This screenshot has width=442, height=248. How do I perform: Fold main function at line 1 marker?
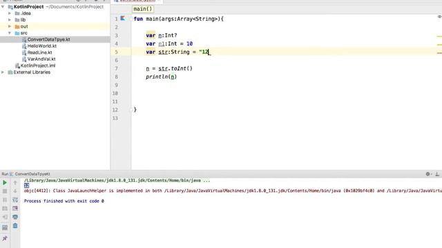(131, 19)
